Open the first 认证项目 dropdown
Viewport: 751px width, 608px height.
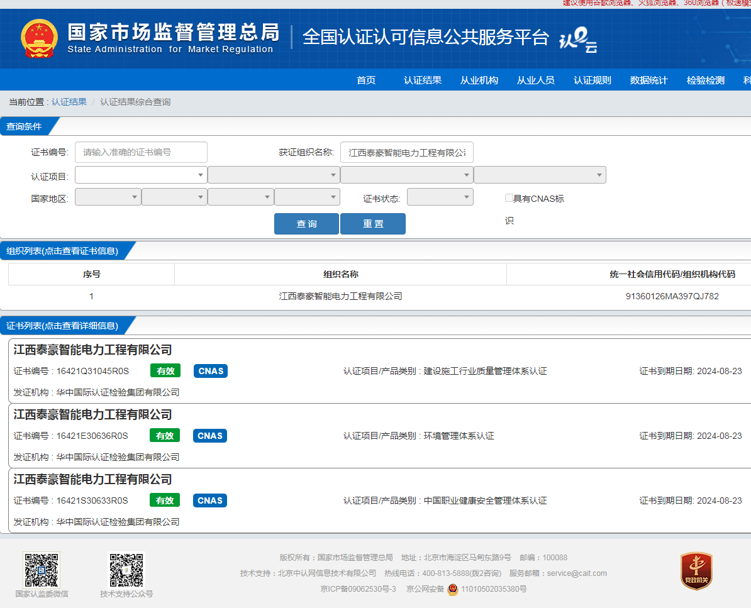(x=141, y=175)
